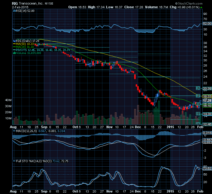Click the cyan PIVOTS line swatch

tap(14, 50)
